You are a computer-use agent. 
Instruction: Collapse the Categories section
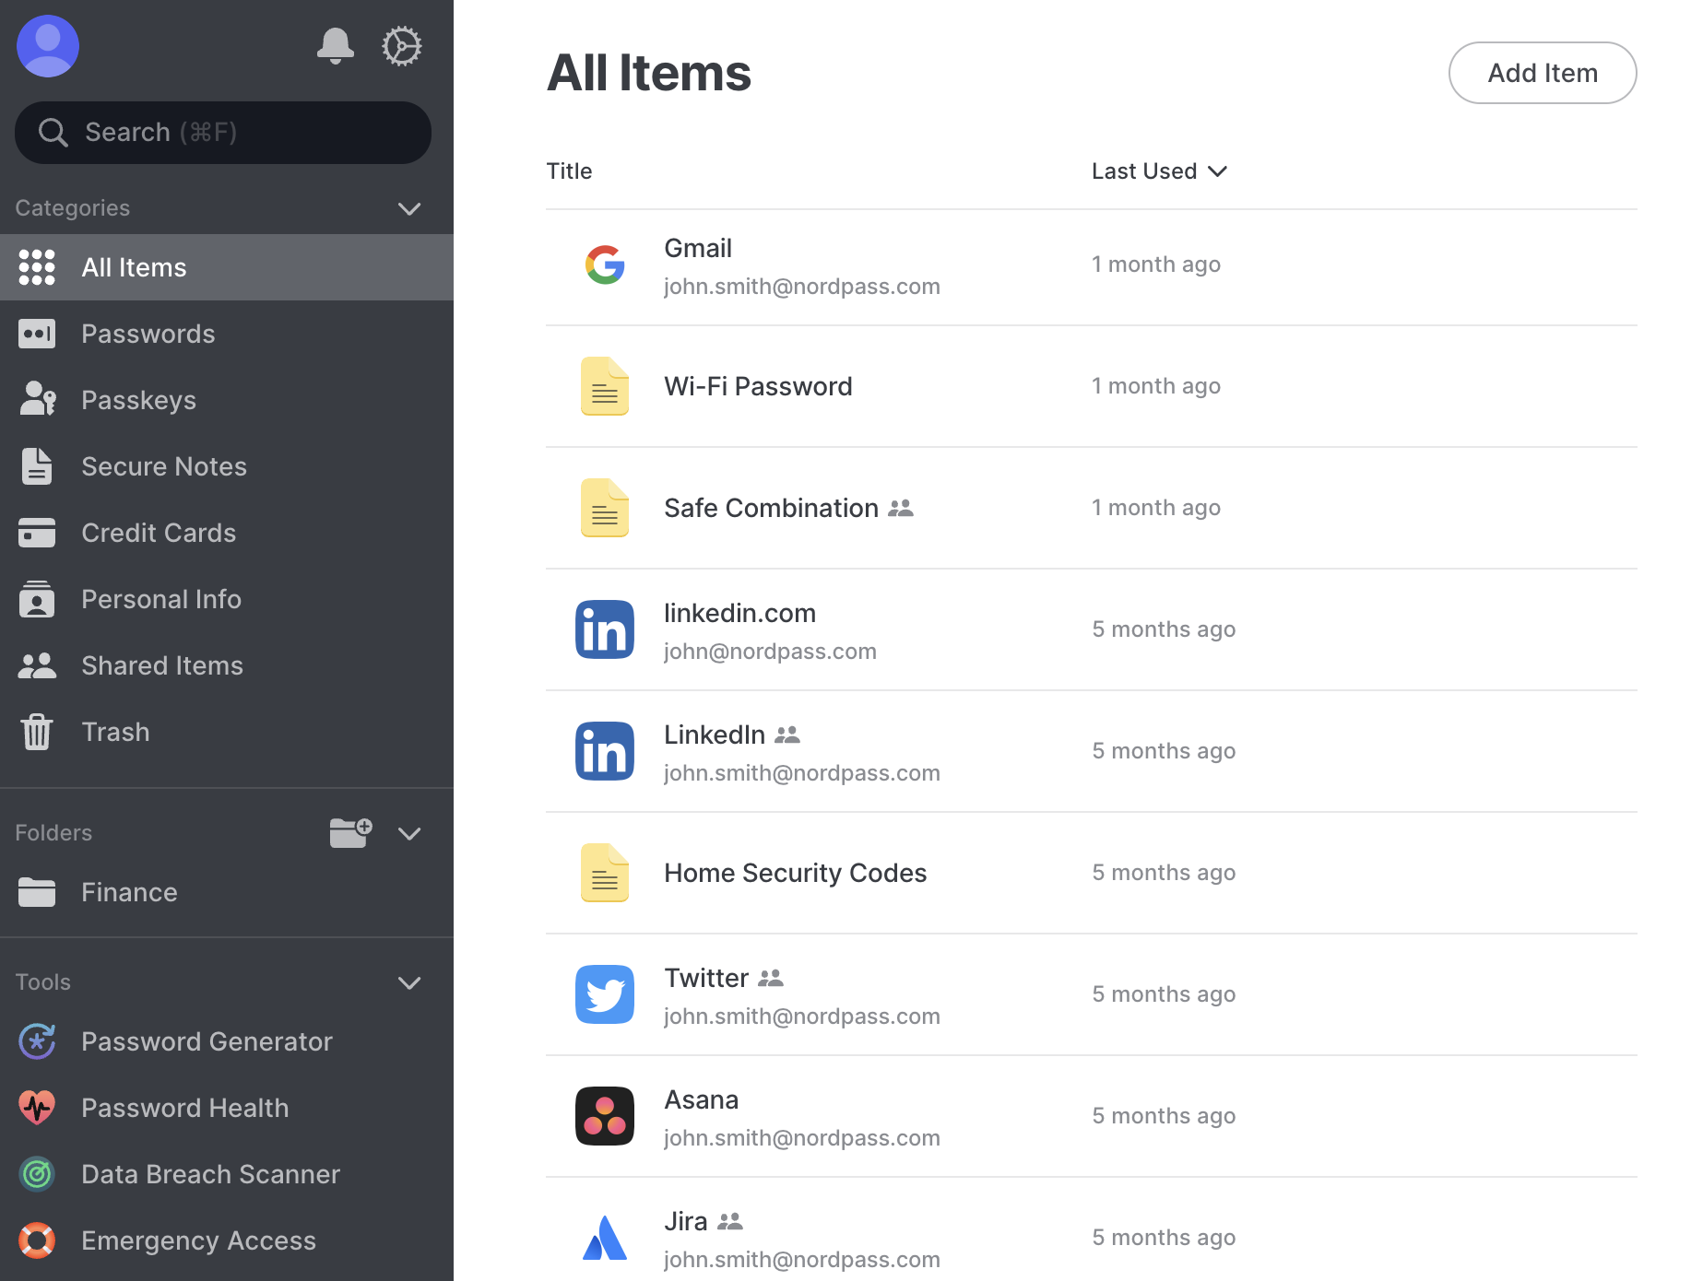tap(409, 208)
